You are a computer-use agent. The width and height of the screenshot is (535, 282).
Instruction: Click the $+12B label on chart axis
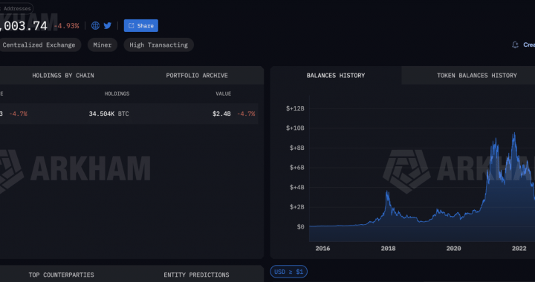(295, 108)
